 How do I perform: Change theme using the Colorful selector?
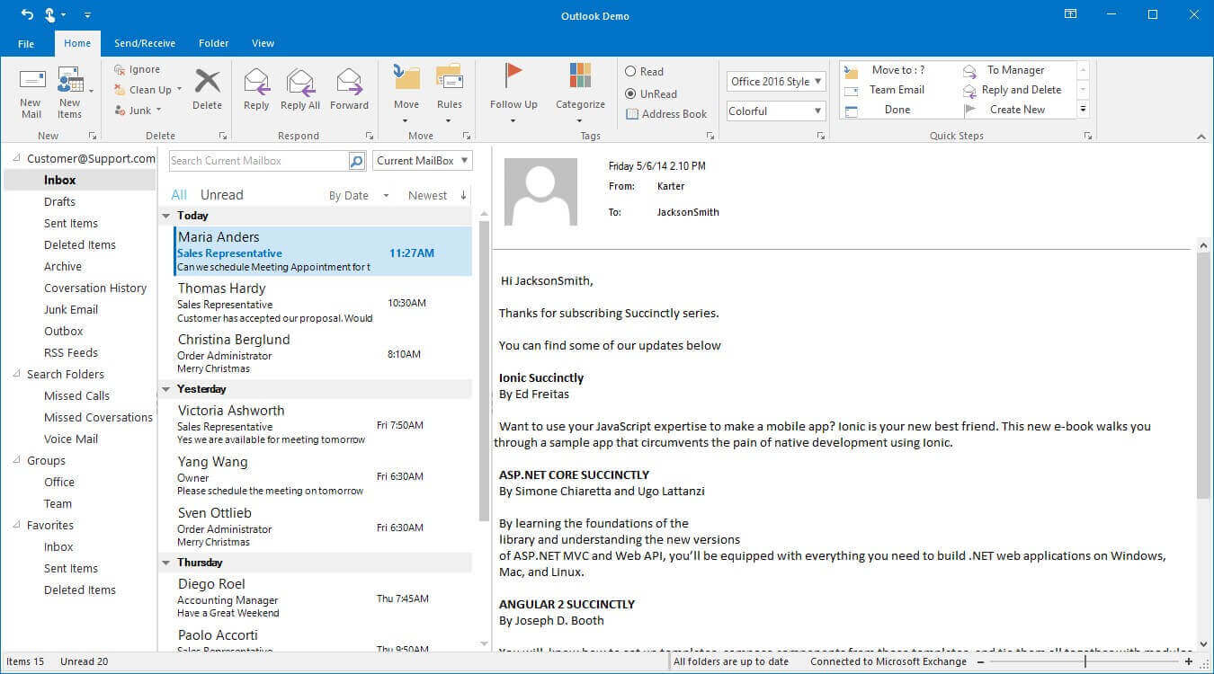point(775,110)
